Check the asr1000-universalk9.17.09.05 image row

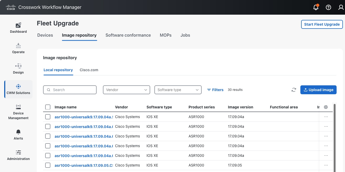coord(48,165)
